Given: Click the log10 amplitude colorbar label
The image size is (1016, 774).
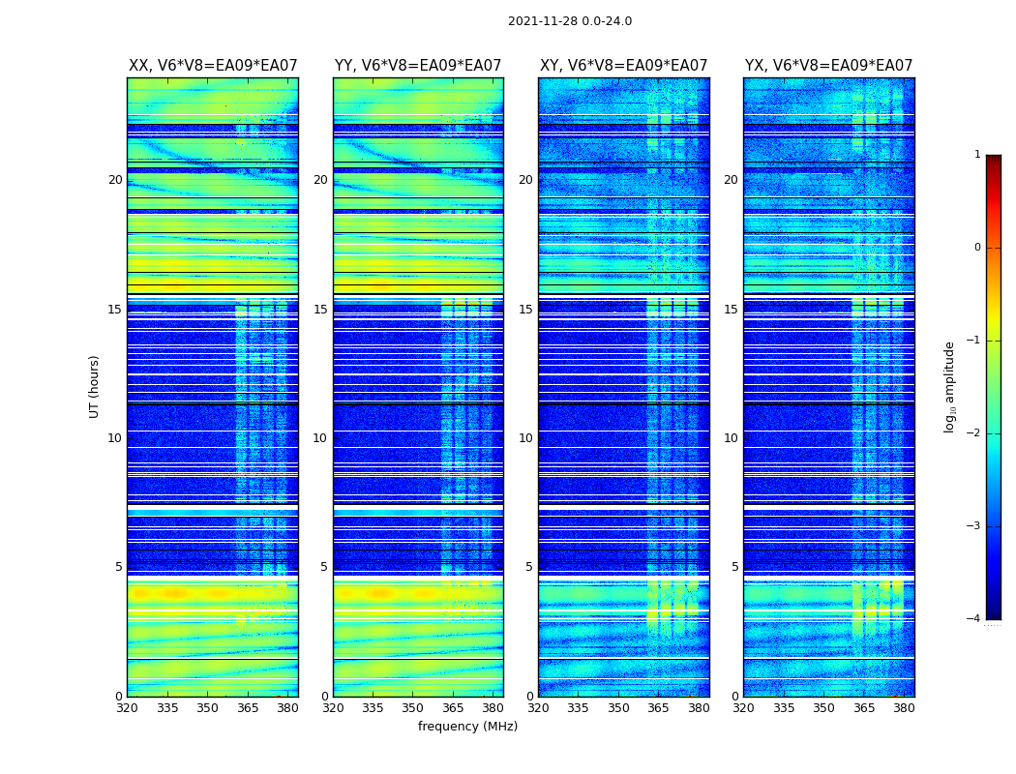Looking at the screenshot, I should pyautogui.click(x=949, y=387).
